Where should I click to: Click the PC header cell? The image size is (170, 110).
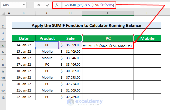(108, 38)
